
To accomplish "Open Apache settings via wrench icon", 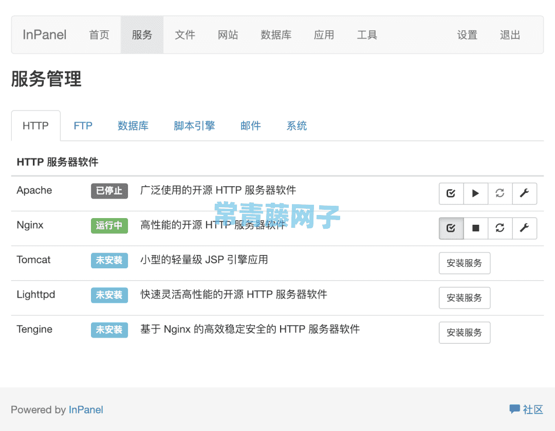I will click(525, 193).
